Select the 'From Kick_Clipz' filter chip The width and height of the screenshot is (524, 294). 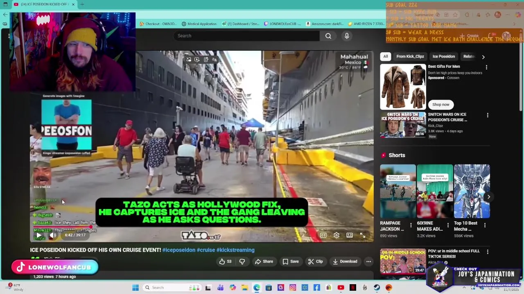410,56
